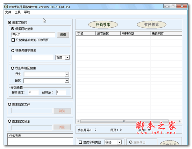Minimize the application window

(167, 6)
